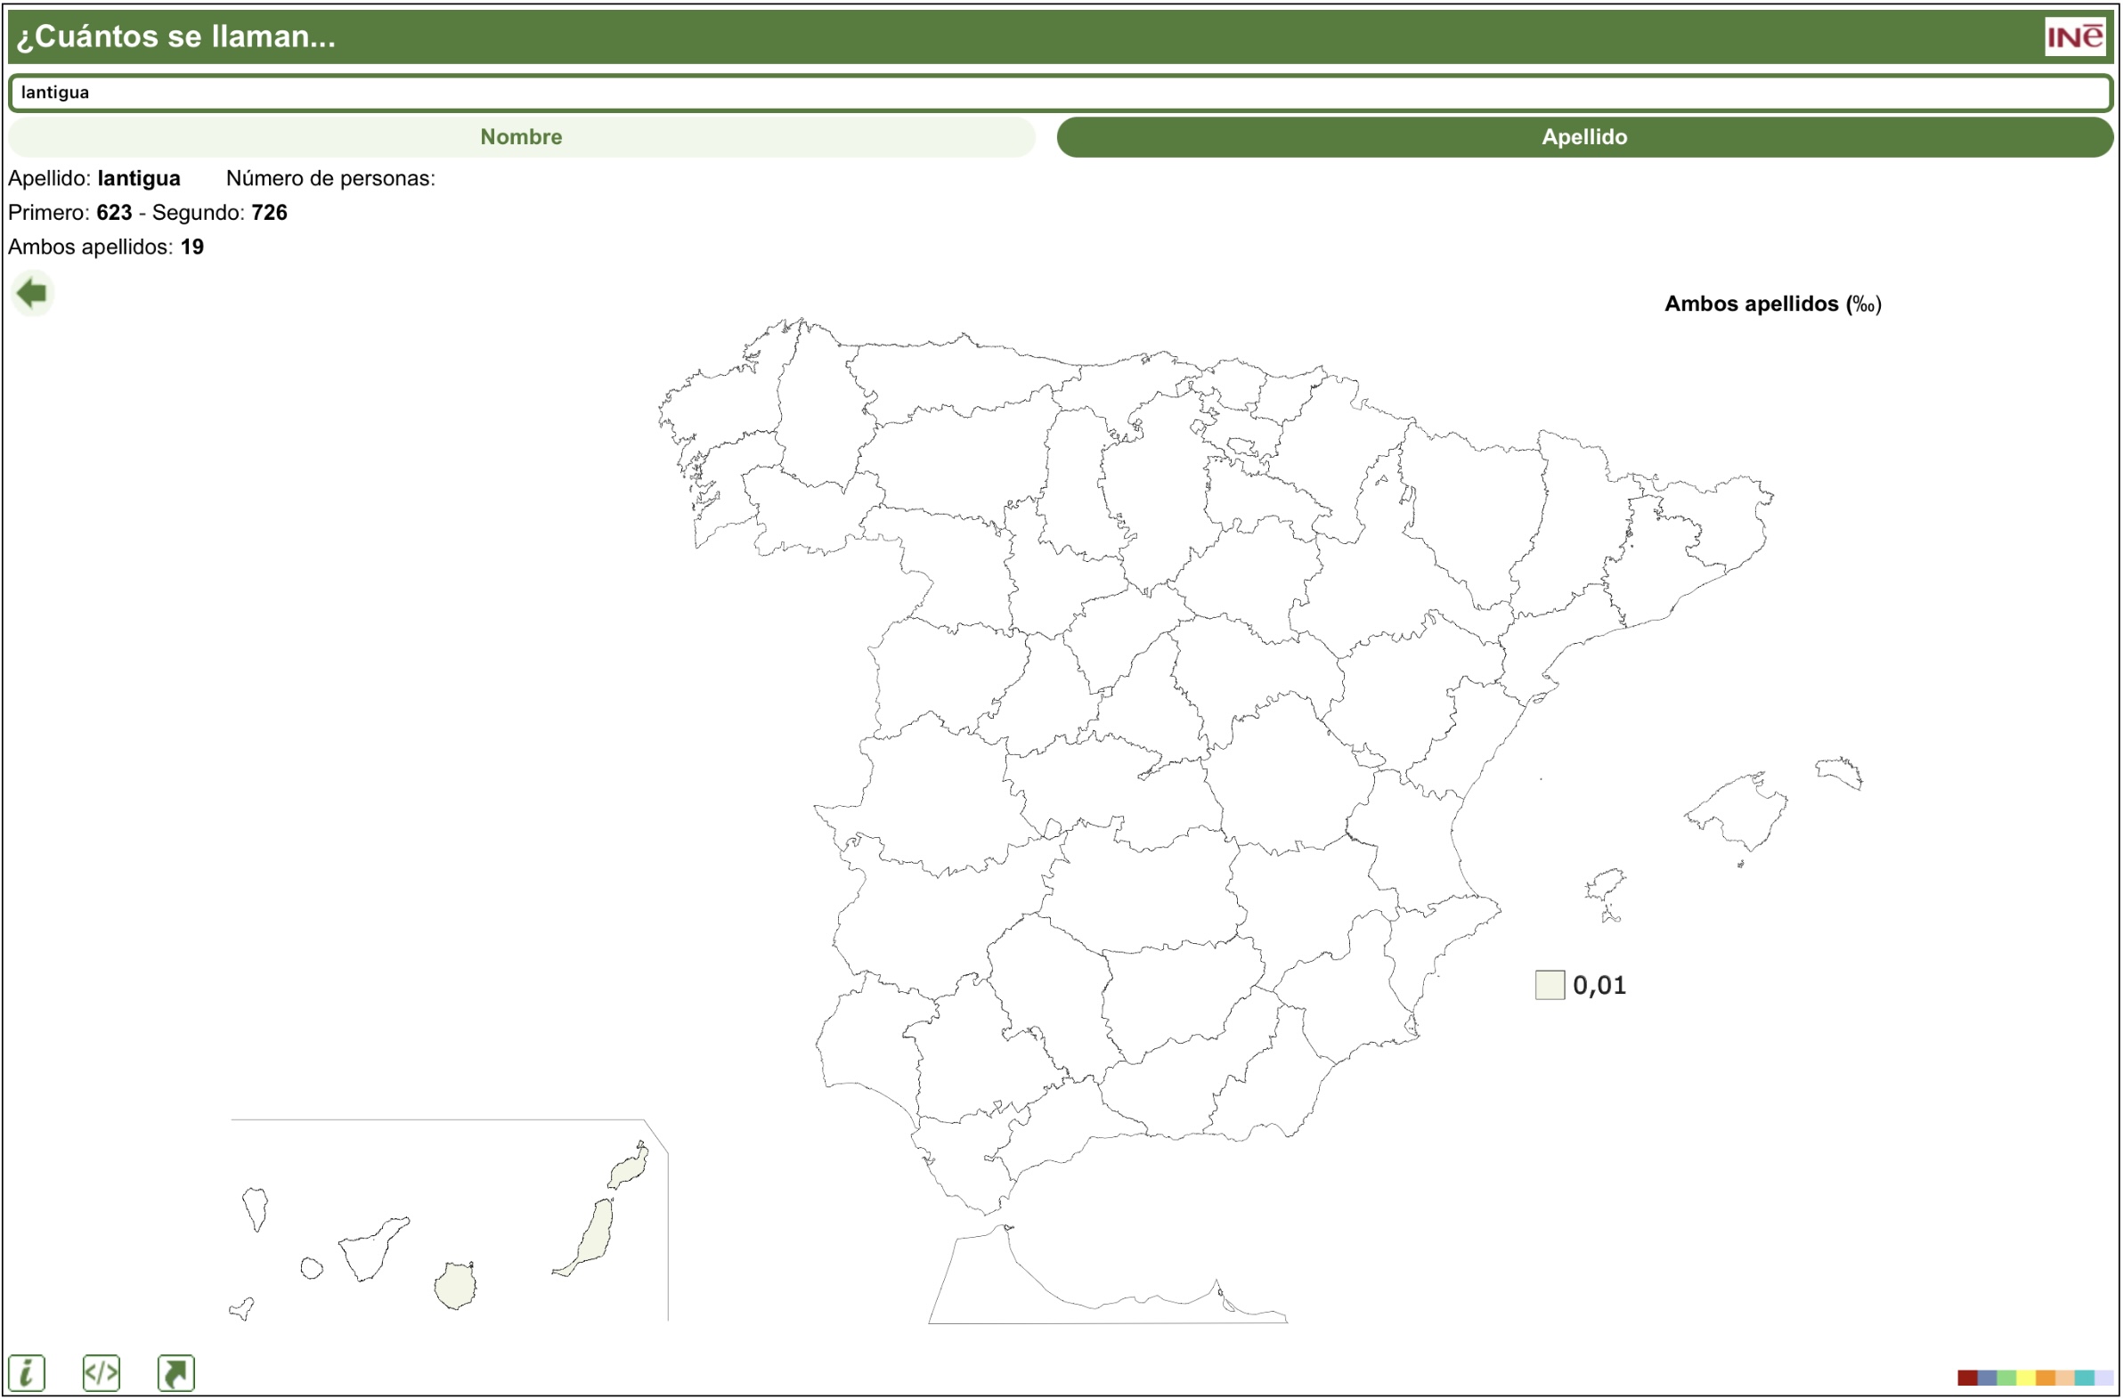Pick the orange theme swatch
Viewport: 2124px width, 1399px height.
point(2046,1379)
